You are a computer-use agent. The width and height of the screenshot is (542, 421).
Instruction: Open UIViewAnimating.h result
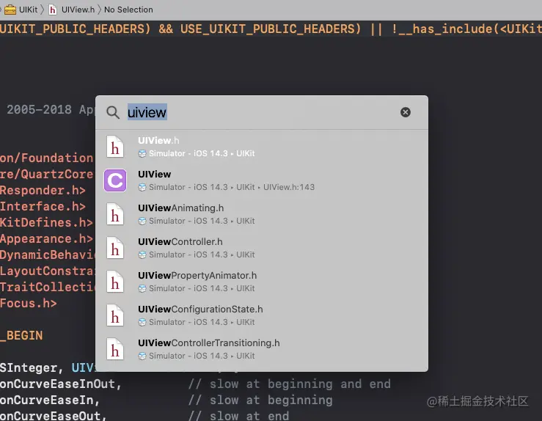point(262,214)
